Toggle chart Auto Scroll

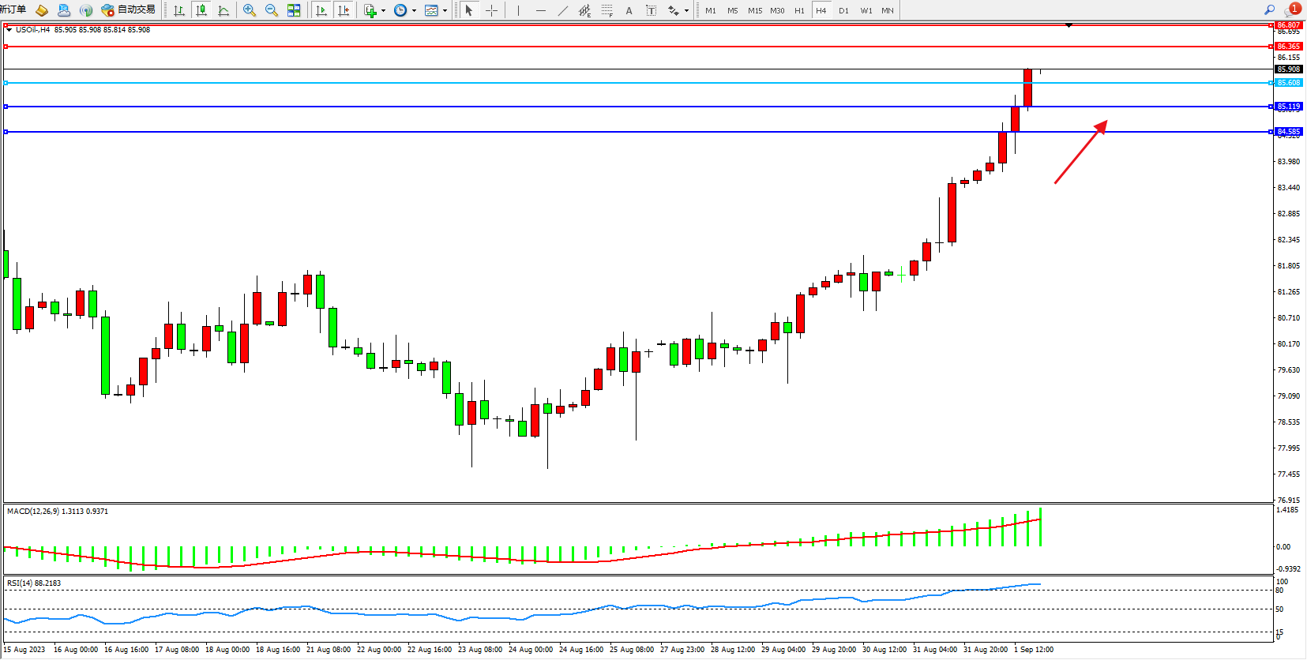click(321, 10)
